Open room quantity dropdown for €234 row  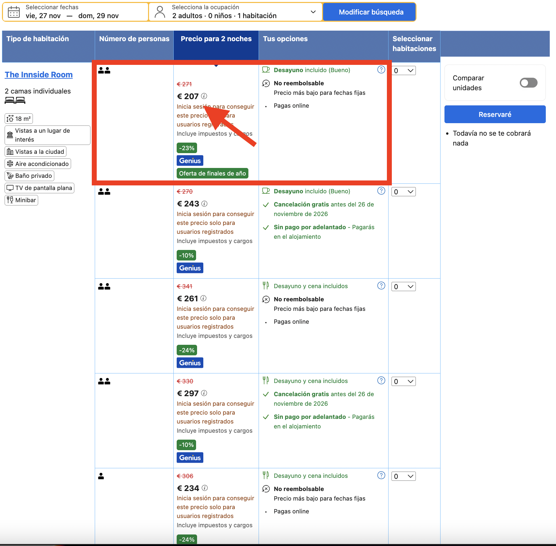point(403,476)
